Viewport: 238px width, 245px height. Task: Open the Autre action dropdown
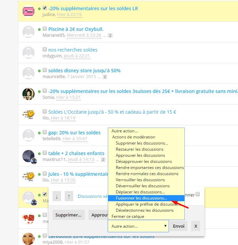click(x=138, y=226)
